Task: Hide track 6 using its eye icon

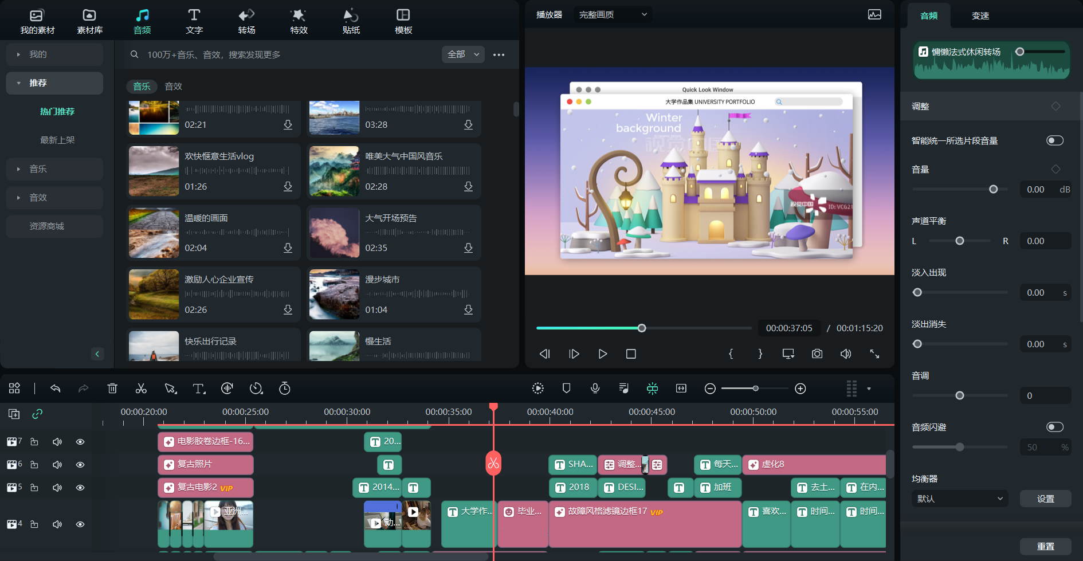Action: click(x=80, y=465)
